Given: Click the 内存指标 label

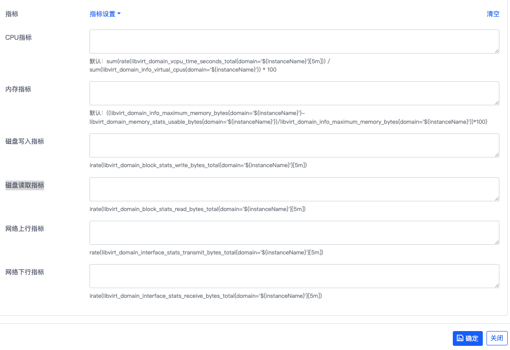Looking at the screenshot, I should tap(18, 89).
